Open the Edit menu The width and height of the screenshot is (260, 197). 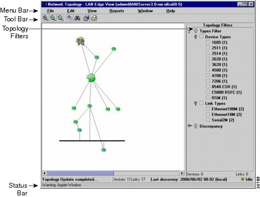[x=71, y=11]
